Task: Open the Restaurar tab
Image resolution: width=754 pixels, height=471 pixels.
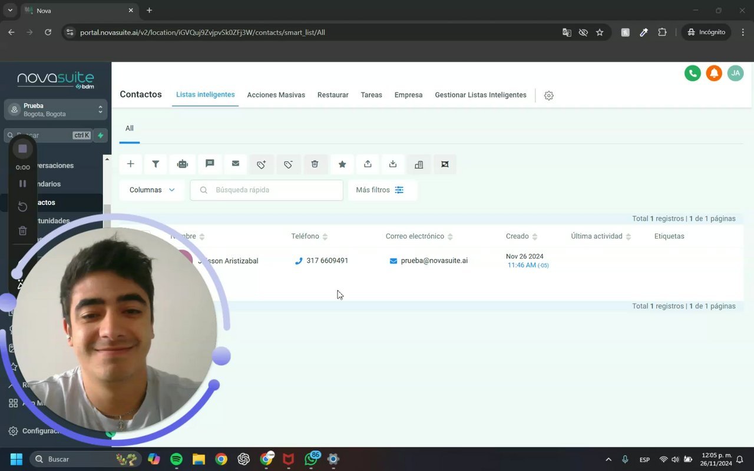Action: pos(333,95)
